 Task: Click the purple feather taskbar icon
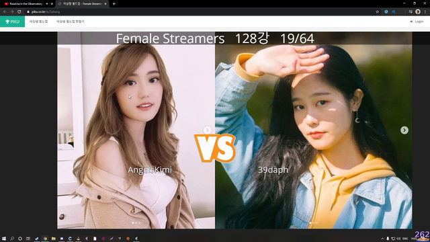112,239
